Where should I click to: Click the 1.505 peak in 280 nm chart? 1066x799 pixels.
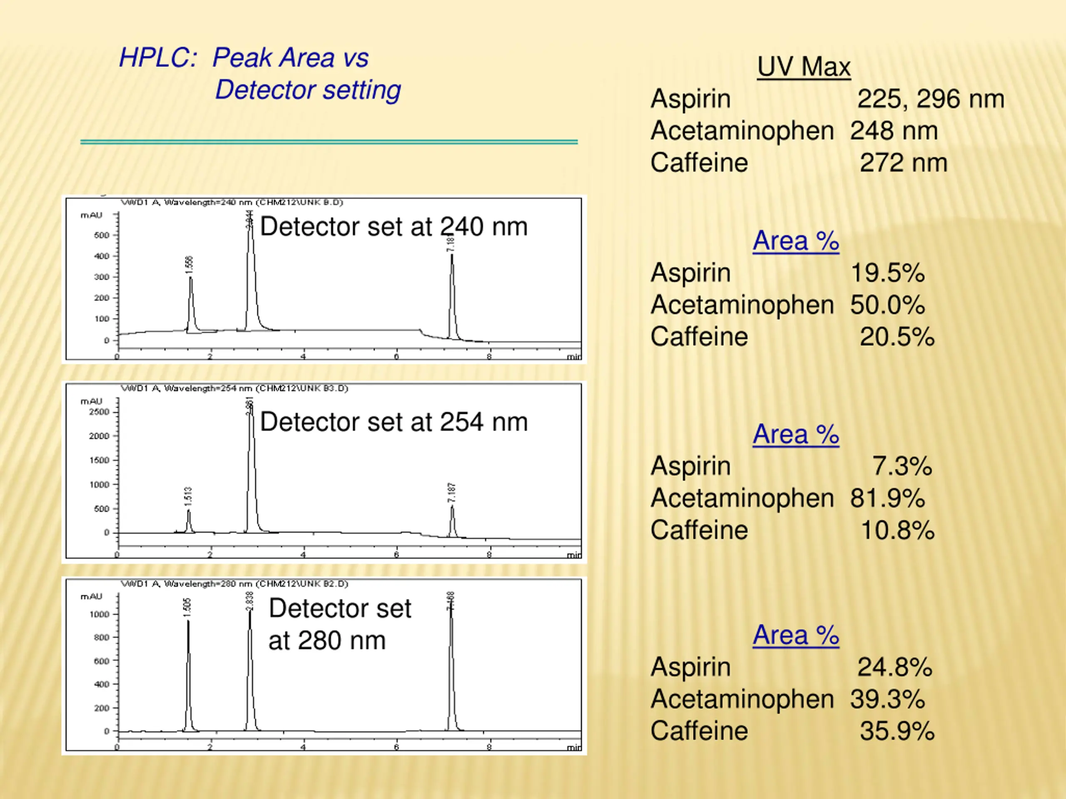pyautogui.click(x=188, y=674)
